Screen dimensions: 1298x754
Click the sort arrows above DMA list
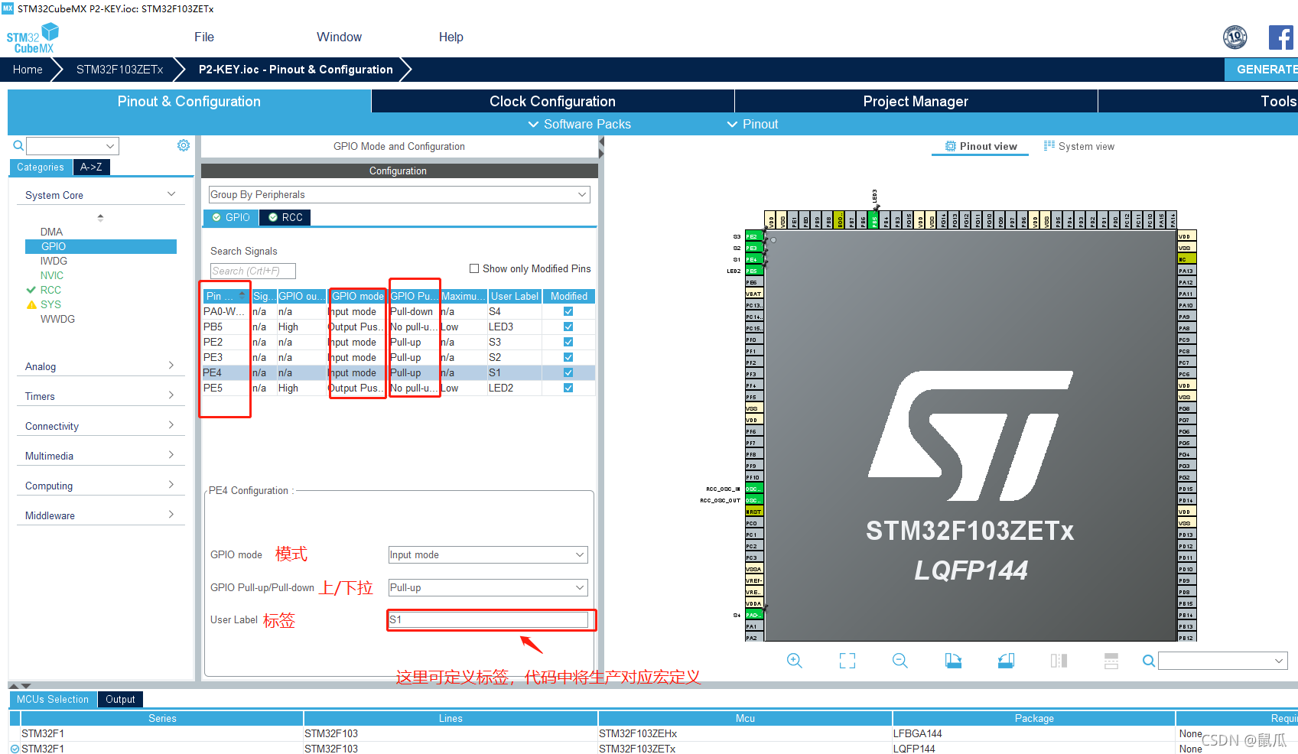point(100,218)
